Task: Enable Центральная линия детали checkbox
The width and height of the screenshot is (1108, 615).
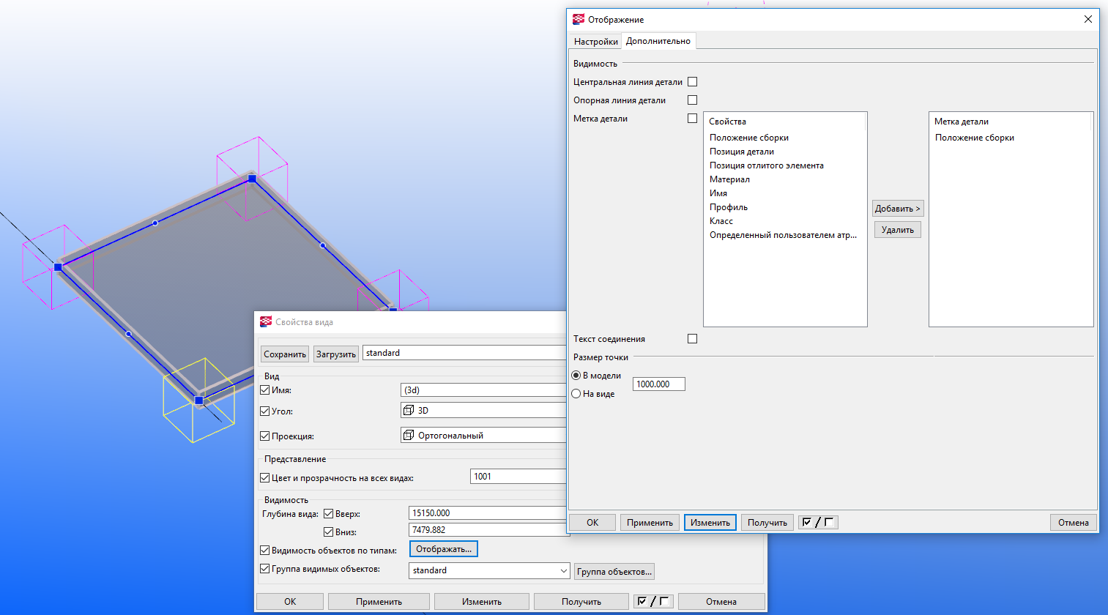Action: tap(692, 82)
